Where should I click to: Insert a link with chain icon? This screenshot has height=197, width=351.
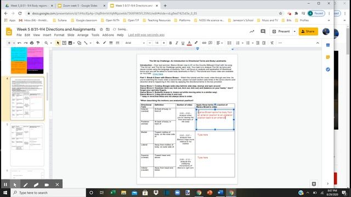pos(204,43)
